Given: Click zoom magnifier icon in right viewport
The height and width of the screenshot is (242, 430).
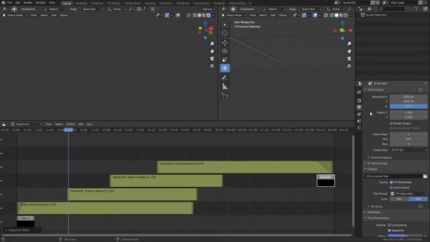Looking at the screenshot, I should (349, 44).
